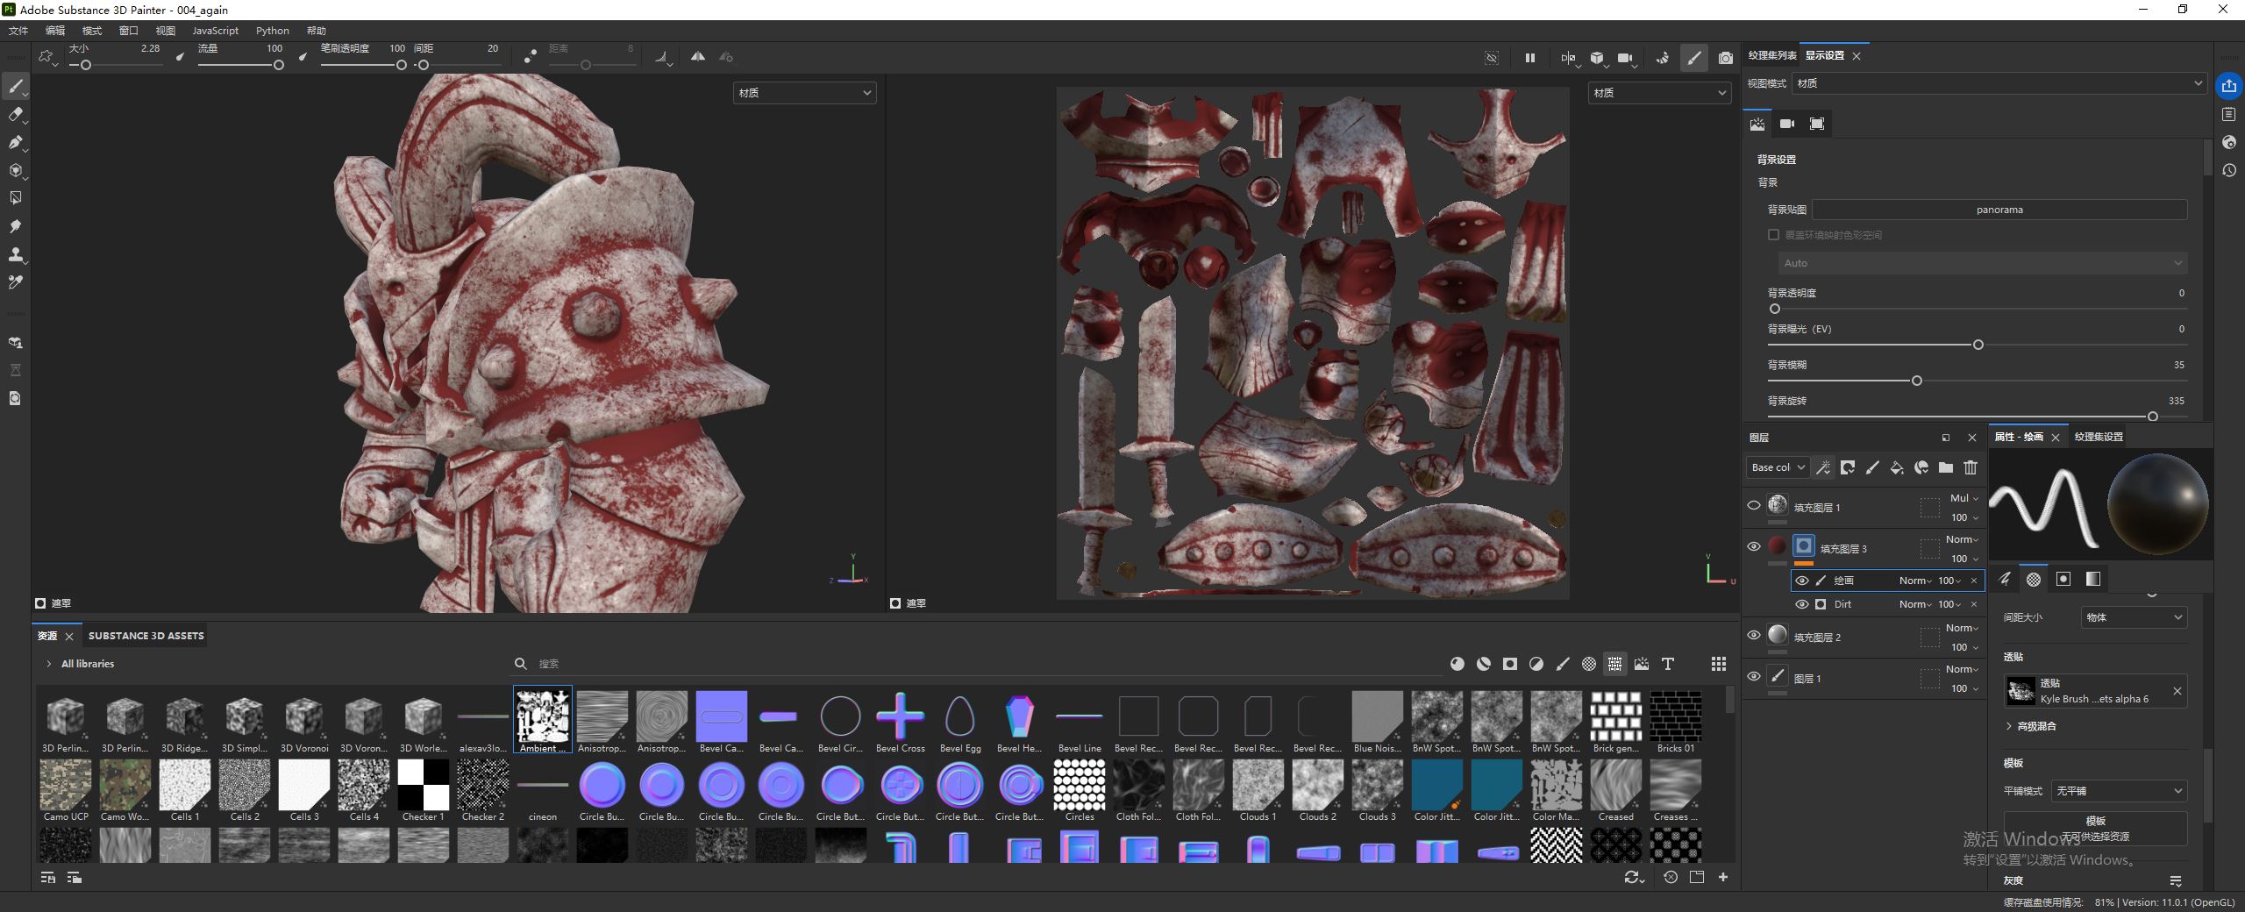Hide the Dirt effect visibility
The height and width of the screenshot is (912, 2245).
click(1802, 604)
